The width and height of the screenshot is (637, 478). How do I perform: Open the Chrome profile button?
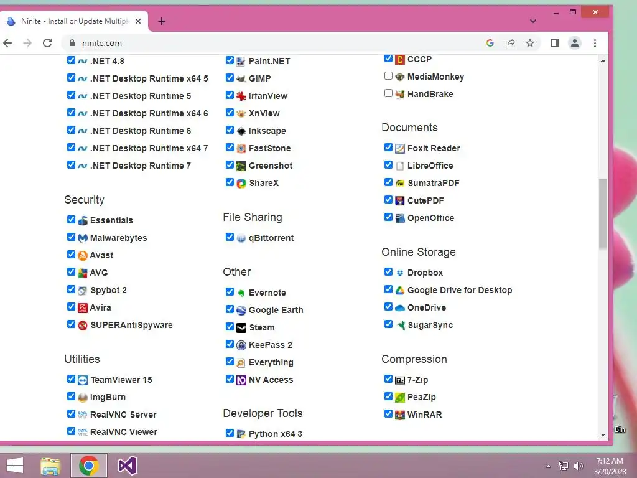click(x=574, y=43)
